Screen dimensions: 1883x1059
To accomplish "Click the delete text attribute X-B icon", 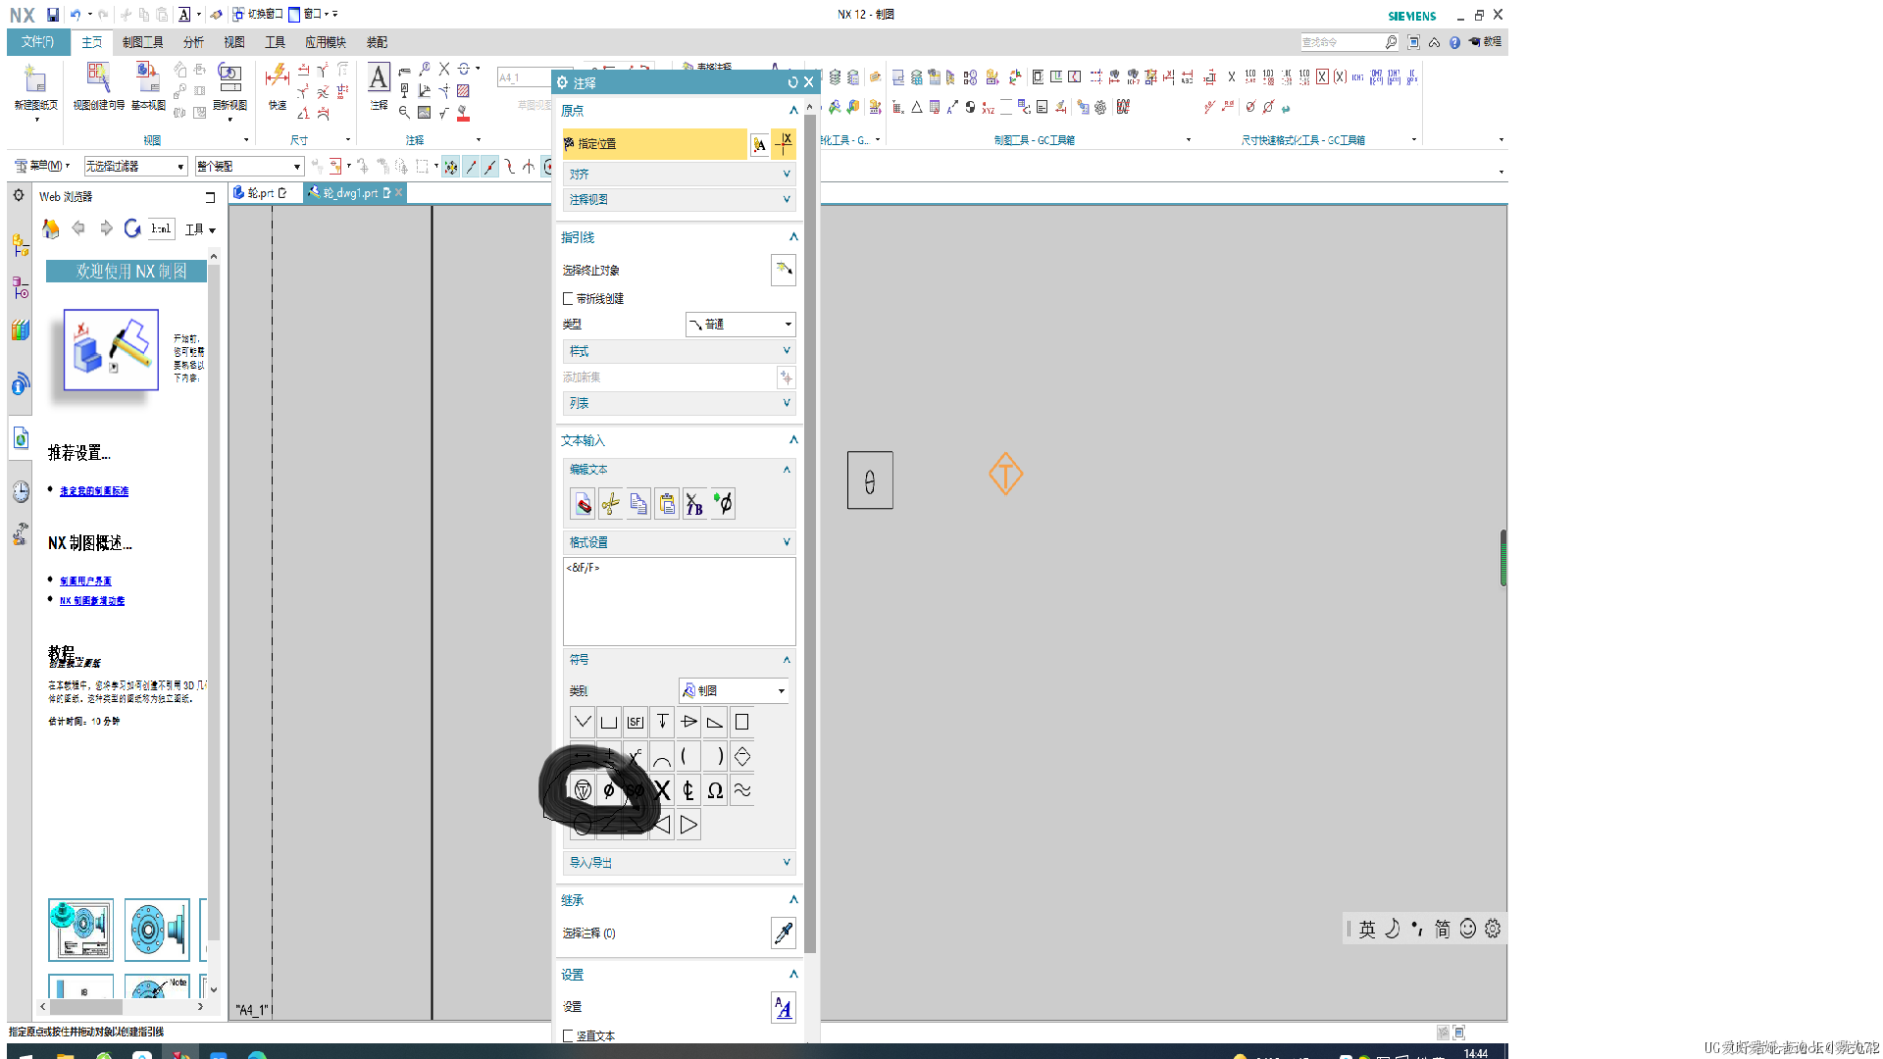I will point(694,504).
